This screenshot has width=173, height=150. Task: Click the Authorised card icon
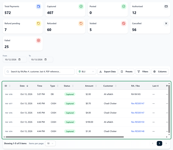pyautogui.click(x=166, y=6)
